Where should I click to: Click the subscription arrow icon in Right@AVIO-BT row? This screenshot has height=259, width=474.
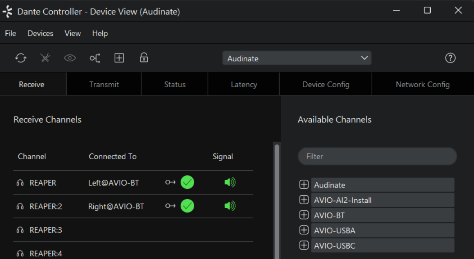pyautogui.click(x=170, y=206)
